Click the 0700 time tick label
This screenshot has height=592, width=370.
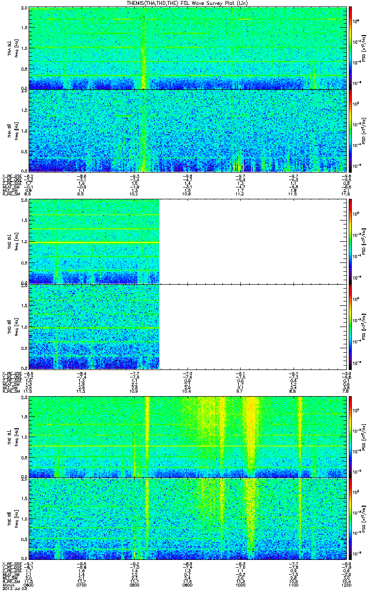[x=82, y=585]
